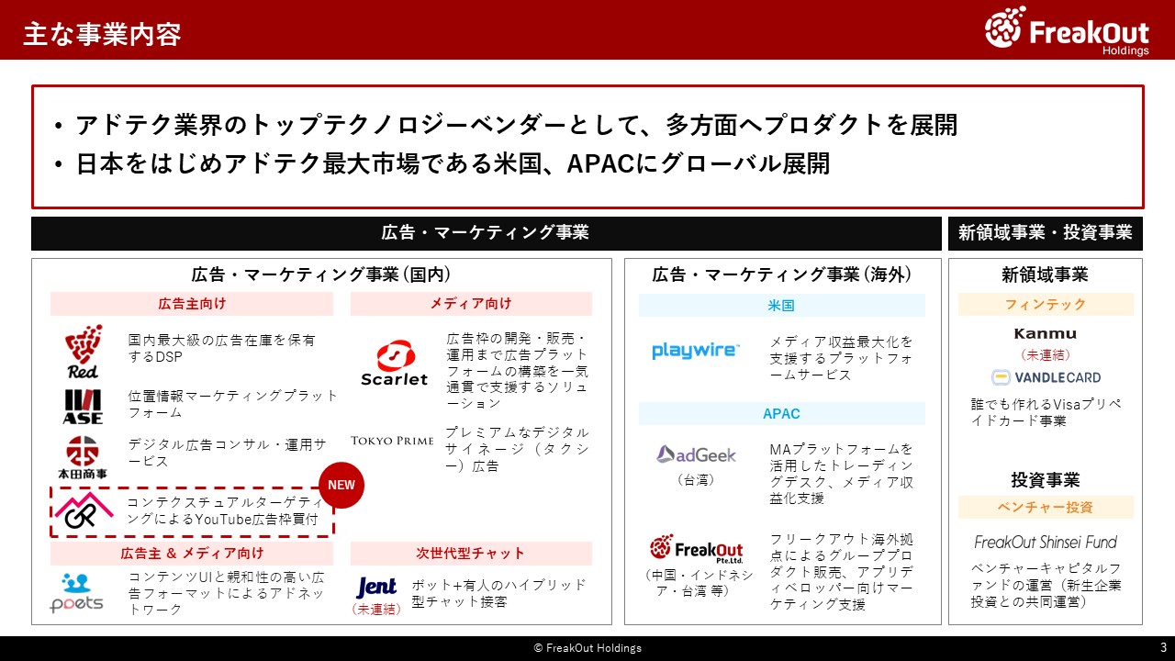Click the 次世代型チャット label
This screenshot has height=661, width=1175.
(x=471, y=554)
